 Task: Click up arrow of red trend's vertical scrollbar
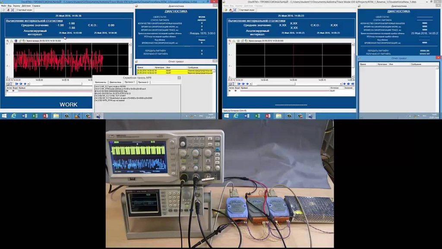point(130,45)
